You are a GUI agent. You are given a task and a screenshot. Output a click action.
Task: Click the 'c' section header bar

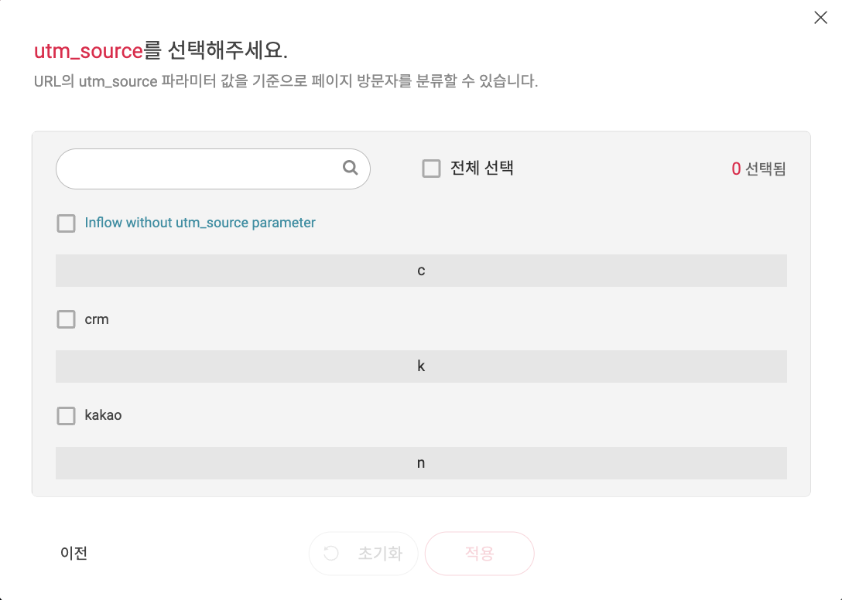(x=421, y=271)
